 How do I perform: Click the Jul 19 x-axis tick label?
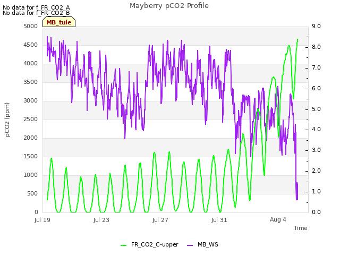[x=42, y=220]
